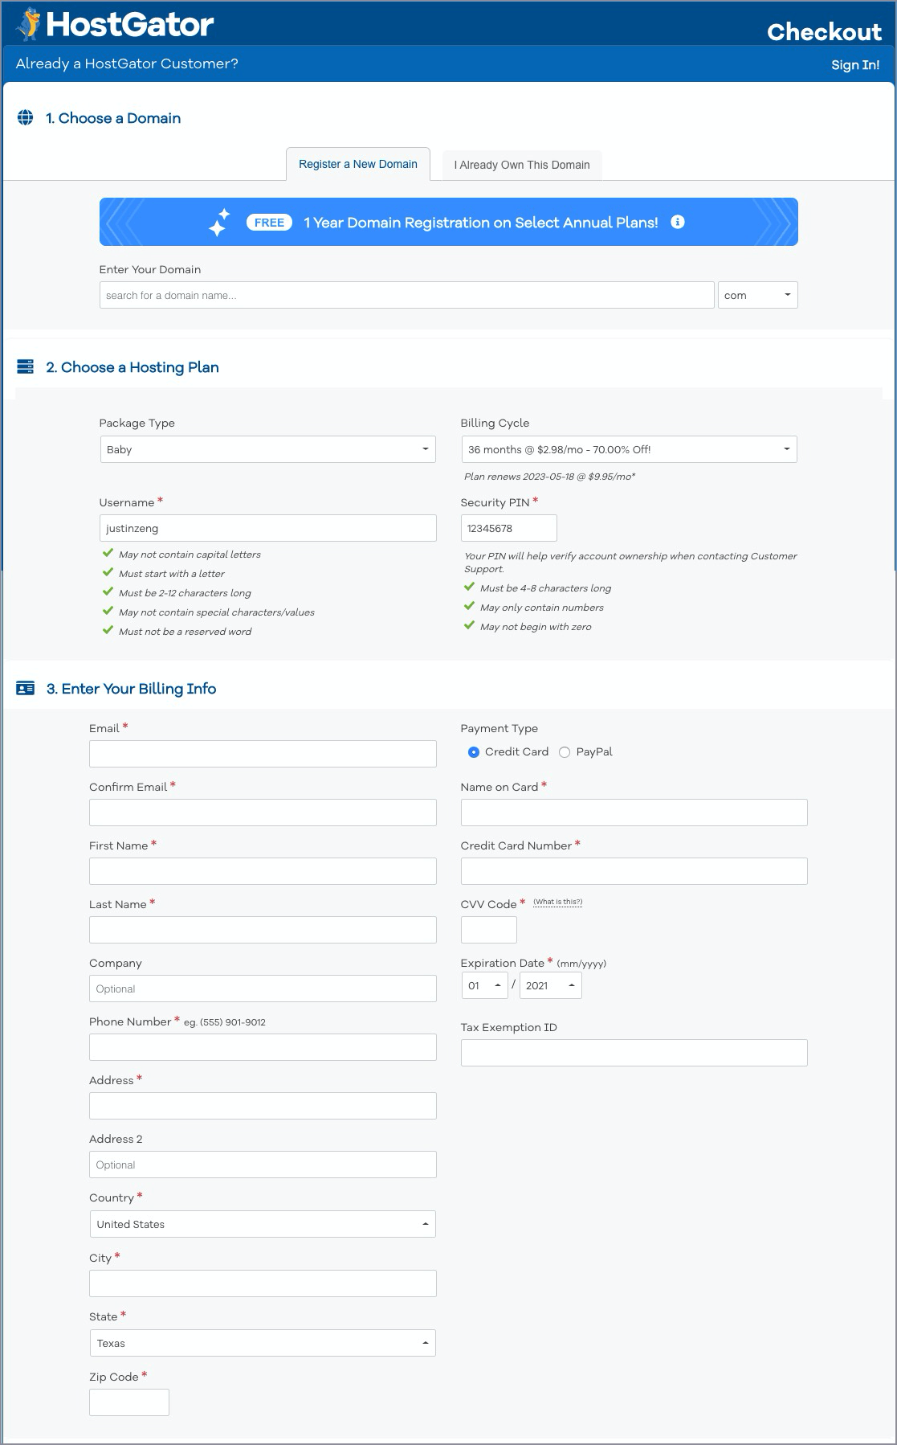
Task: Click the server icon beside Choose a Hosting Plan
Action: click(26, 367)
